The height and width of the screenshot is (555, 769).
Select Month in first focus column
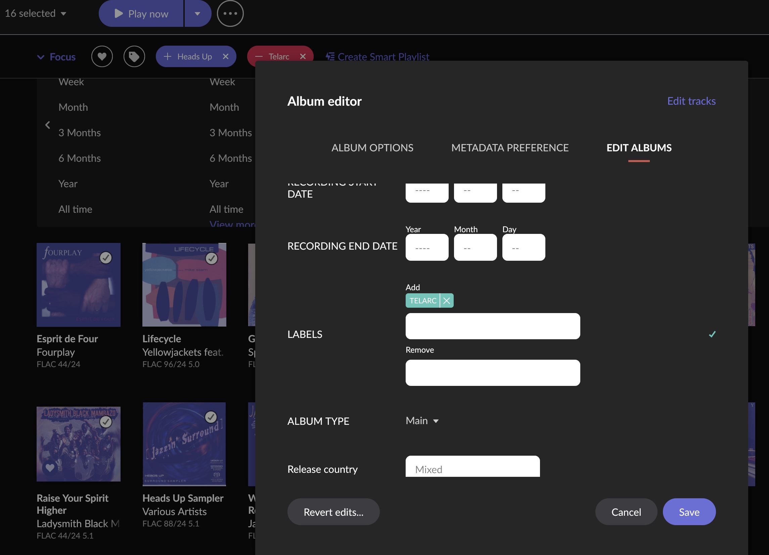click(73, 107)
